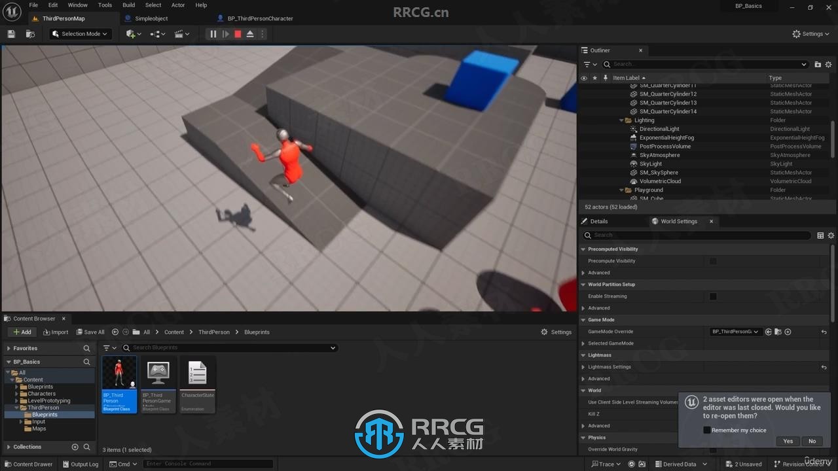Click Add button in Content Browser

click(x=22, y=332)
